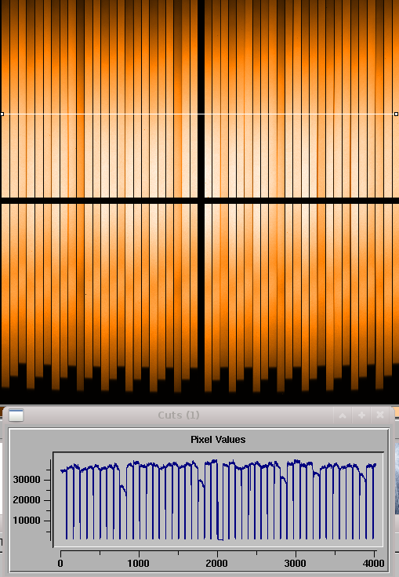Maximize Cuts window using the plus button
The height and width of the screenshot is (577, 399).
pos(361,416)
